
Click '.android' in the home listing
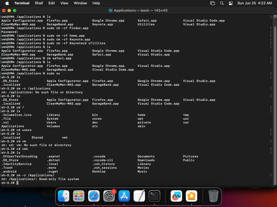[9, 171]
